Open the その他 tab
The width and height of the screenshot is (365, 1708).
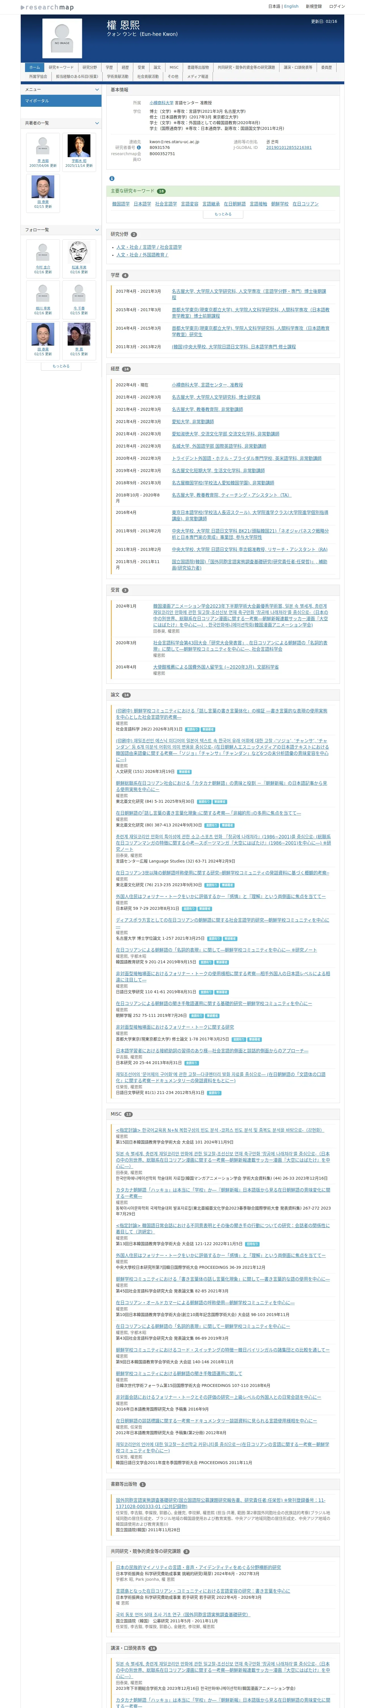click(x=173, y=76)
